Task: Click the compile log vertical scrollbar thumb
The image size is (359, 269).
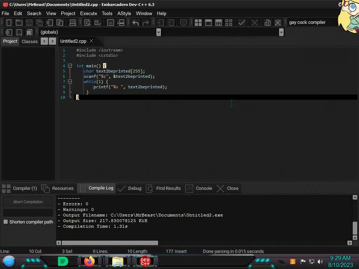Action: tap(355, 228)
